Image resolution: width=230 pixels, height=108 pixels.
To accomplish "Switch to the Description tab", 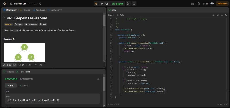I will point(10,10).
